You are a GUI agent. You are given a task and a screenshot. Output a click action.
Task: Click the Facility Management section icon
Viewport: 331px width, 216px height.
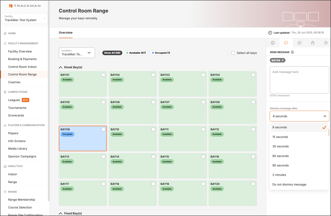(x=5, y=43)
